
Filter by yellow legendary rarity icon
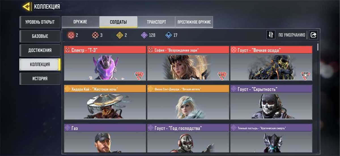coord(120,35)
